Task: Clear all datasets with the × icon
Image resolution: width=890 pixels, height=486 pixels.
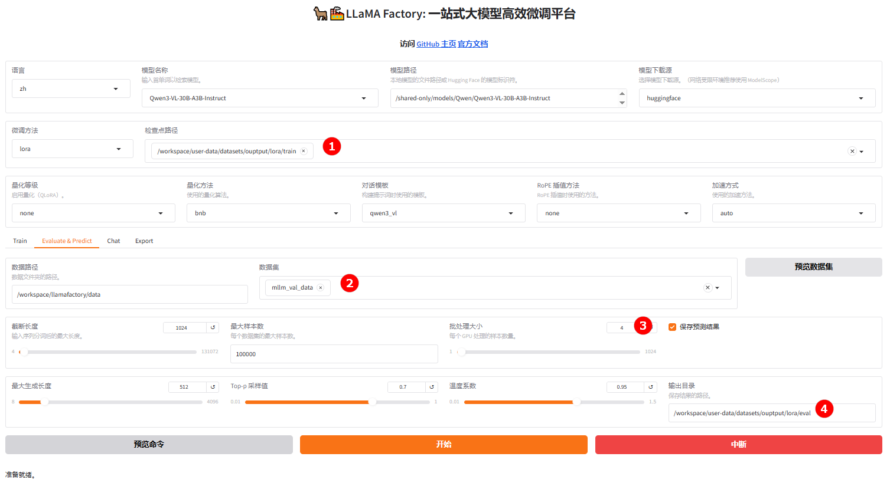Action: 708,287
